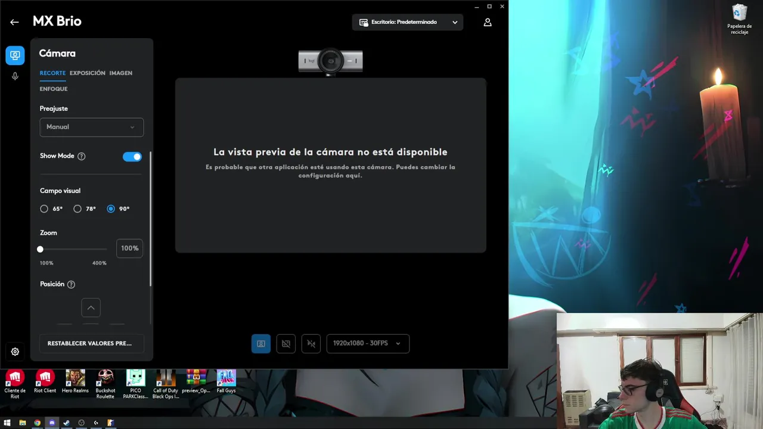This screenshot has width=763, height=429.
Task: Click RESTABLECER VALORES PRE... button
Action: pyautogui.click(x=92, y=343)
